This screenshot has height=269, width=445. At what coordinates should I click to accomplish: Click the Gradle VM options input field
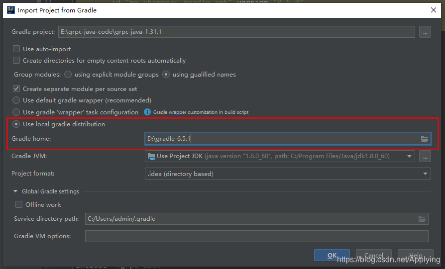coord(256,236)
